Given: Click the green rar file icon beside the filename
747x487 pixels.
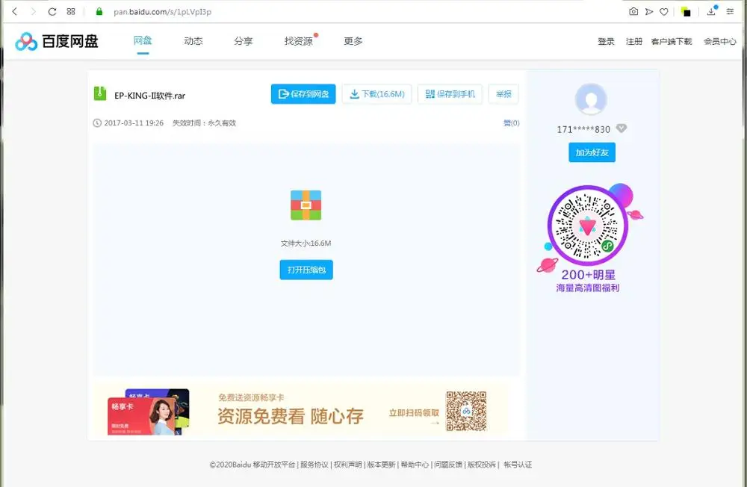Looking at the screenshot, I should pyautogui.click(x=99, y=93).
